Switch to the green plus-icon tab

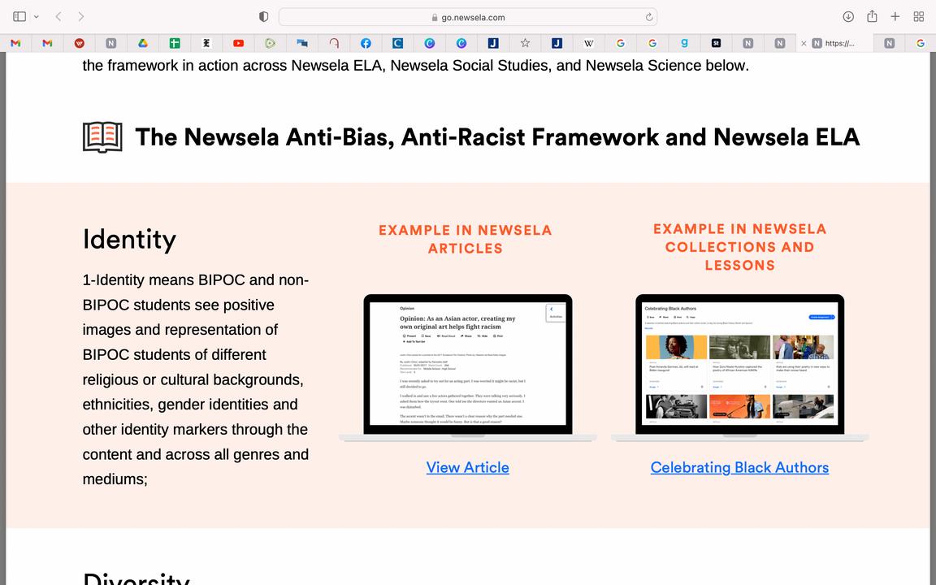click(x=175, y=43)
